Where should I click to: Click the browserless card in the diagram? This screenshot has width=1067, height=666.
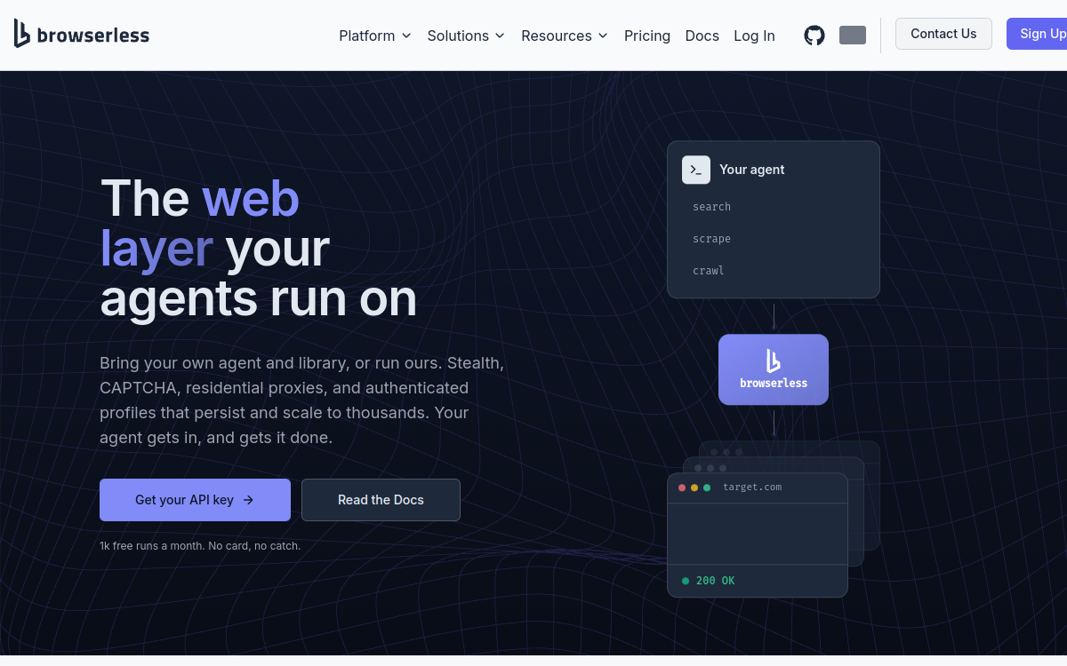(x=774, y=369)
